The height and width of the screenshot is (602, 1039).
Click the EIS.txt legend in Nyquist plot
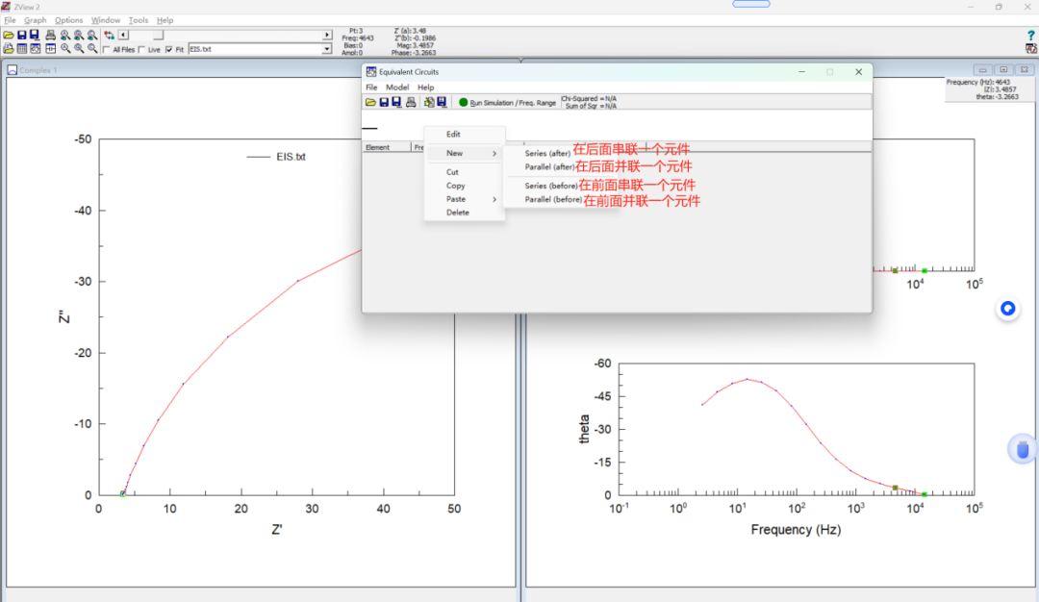276,157
